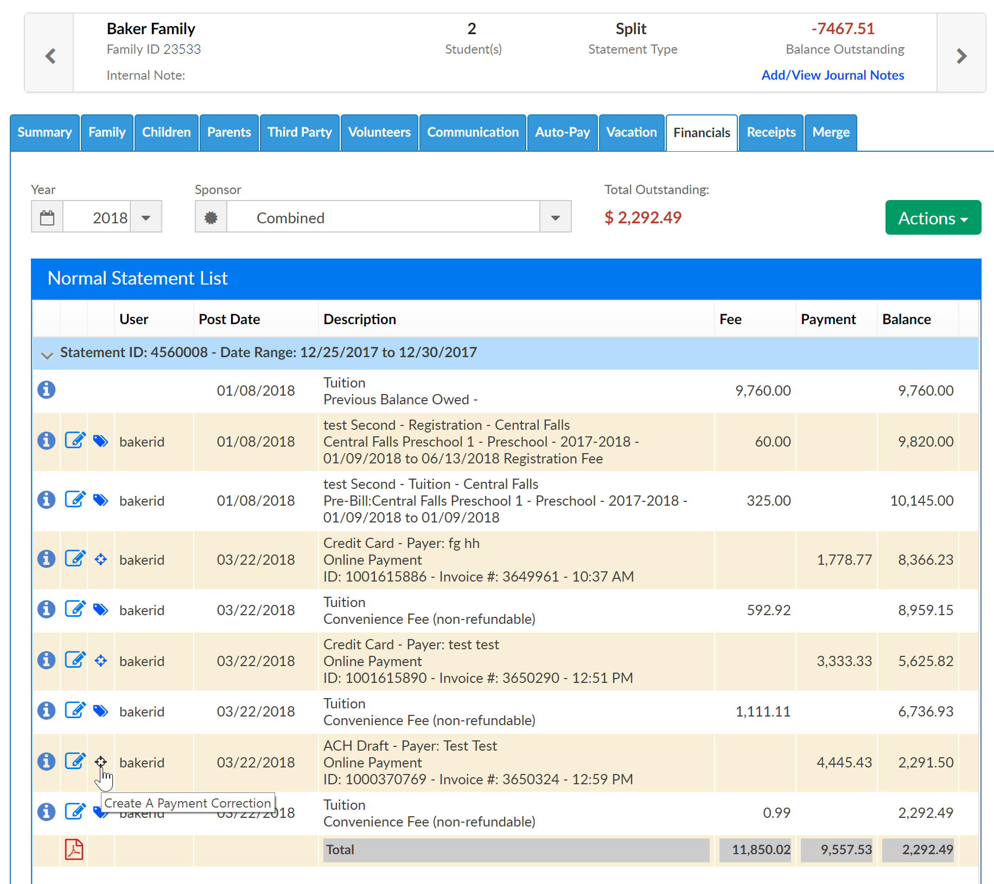Viewport: 994px width, 884px height.
Task: Click tag icon on 1,111.11 convenience fee row
Action: point(100,711)
